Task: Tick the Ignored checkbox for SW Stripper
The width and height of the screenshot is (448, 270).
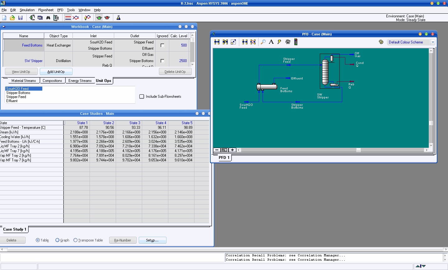Action: (x=162, y=61)
